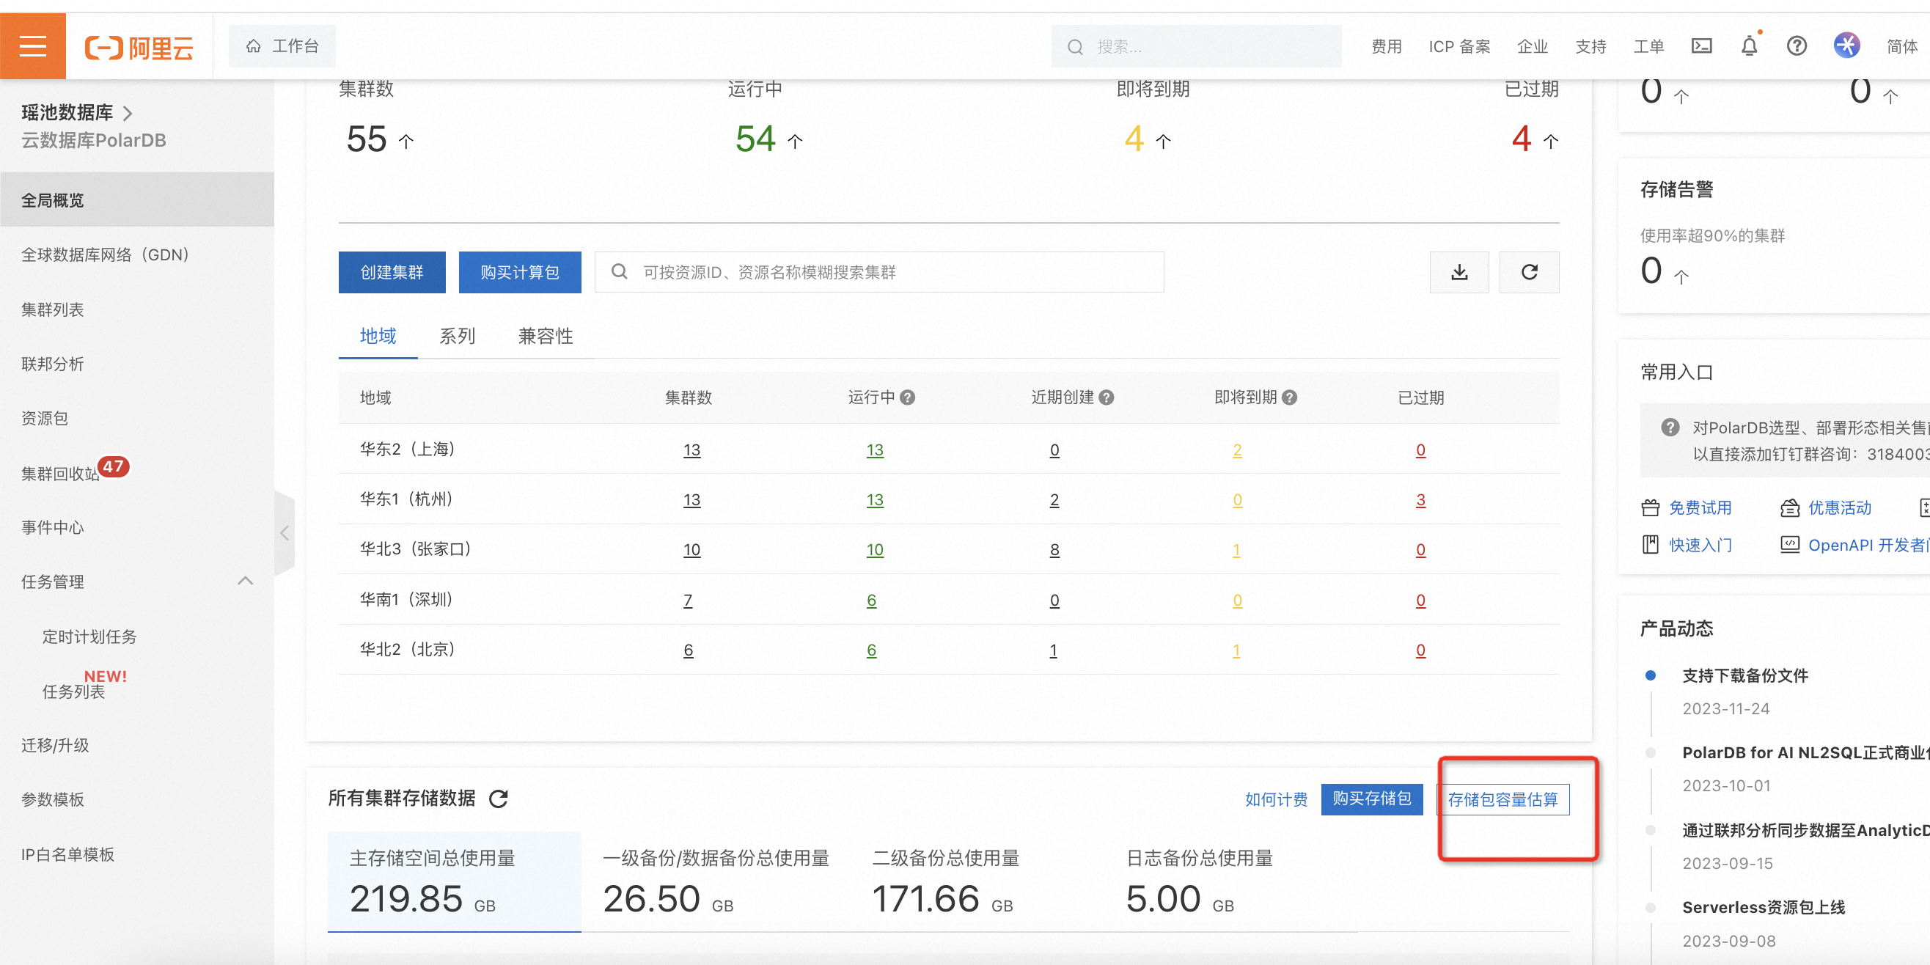Switch to the 兼容性 tab
This screenshot has width=1930, height=965.
[x=546, y=336]
